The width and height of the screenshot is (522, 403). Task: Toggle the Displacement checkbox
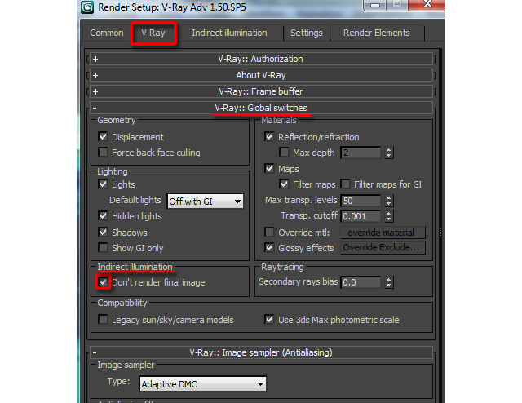tap(104, 137)
